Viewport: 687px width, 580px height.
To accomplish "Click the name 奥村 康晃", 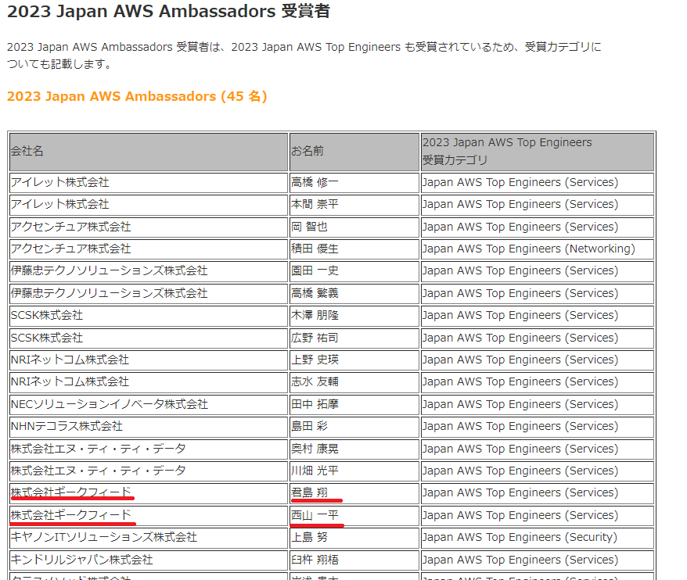I will [x=315, y=449].
